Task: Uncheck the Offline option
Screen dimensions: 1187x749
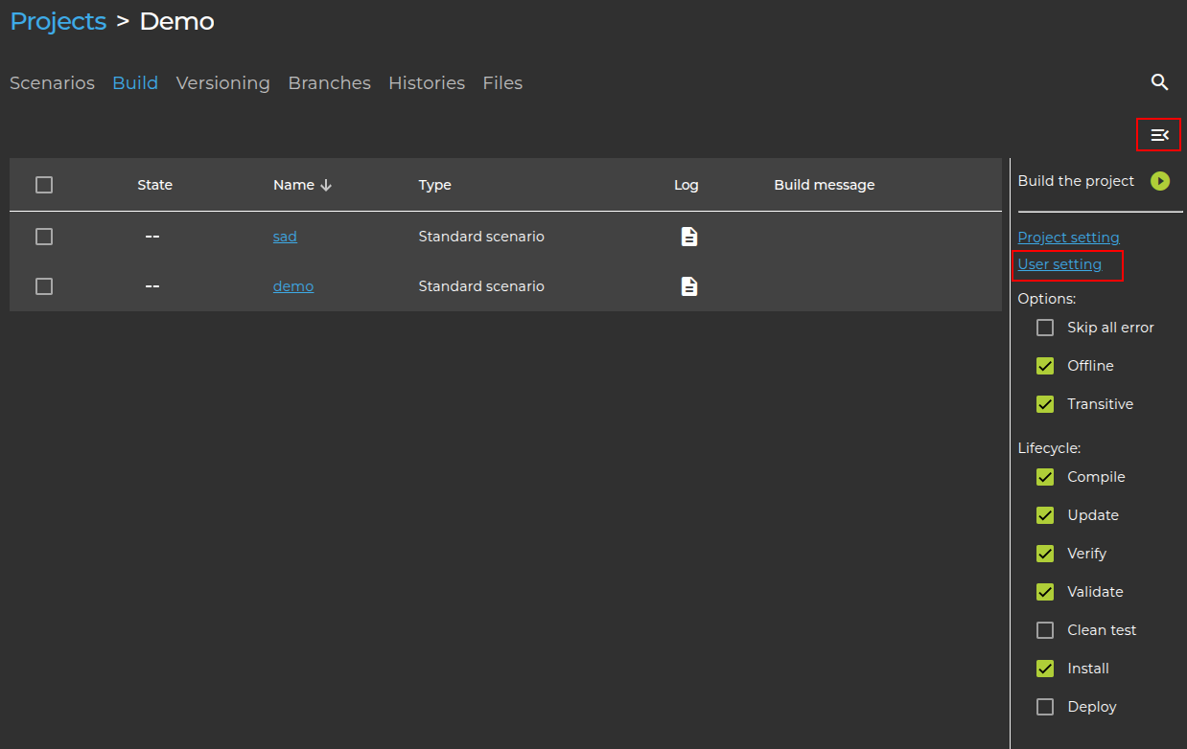Action: 1045,366
